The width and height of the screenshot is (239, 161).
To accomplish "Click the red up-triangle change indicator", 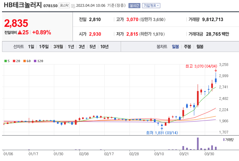I will (20, 32).
